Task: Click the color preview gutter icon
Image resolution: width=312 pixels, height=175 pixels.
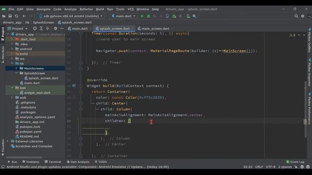Action: pos(74,97)
